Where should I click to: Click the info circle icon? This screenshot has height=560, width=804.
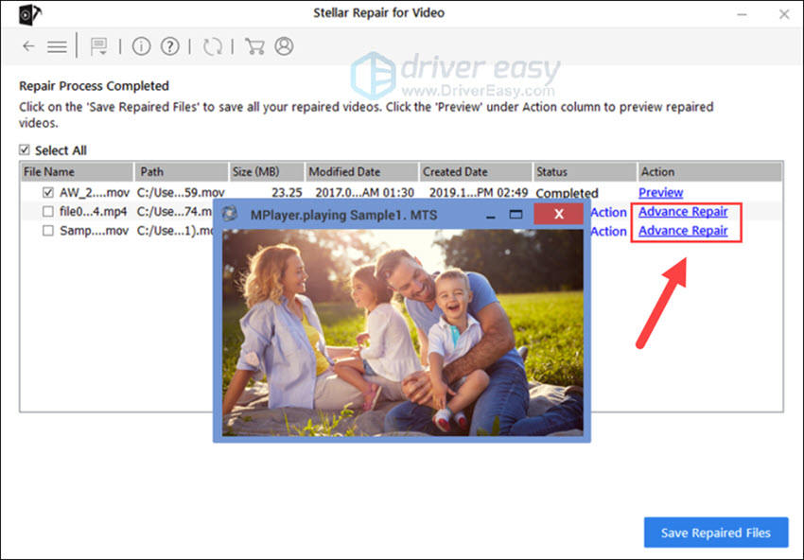141,46
